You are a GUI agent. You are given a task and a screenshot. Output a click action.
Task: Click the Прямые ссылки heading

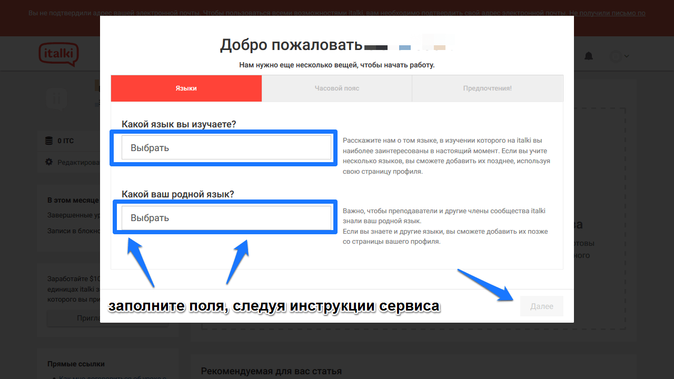point(76,364)
